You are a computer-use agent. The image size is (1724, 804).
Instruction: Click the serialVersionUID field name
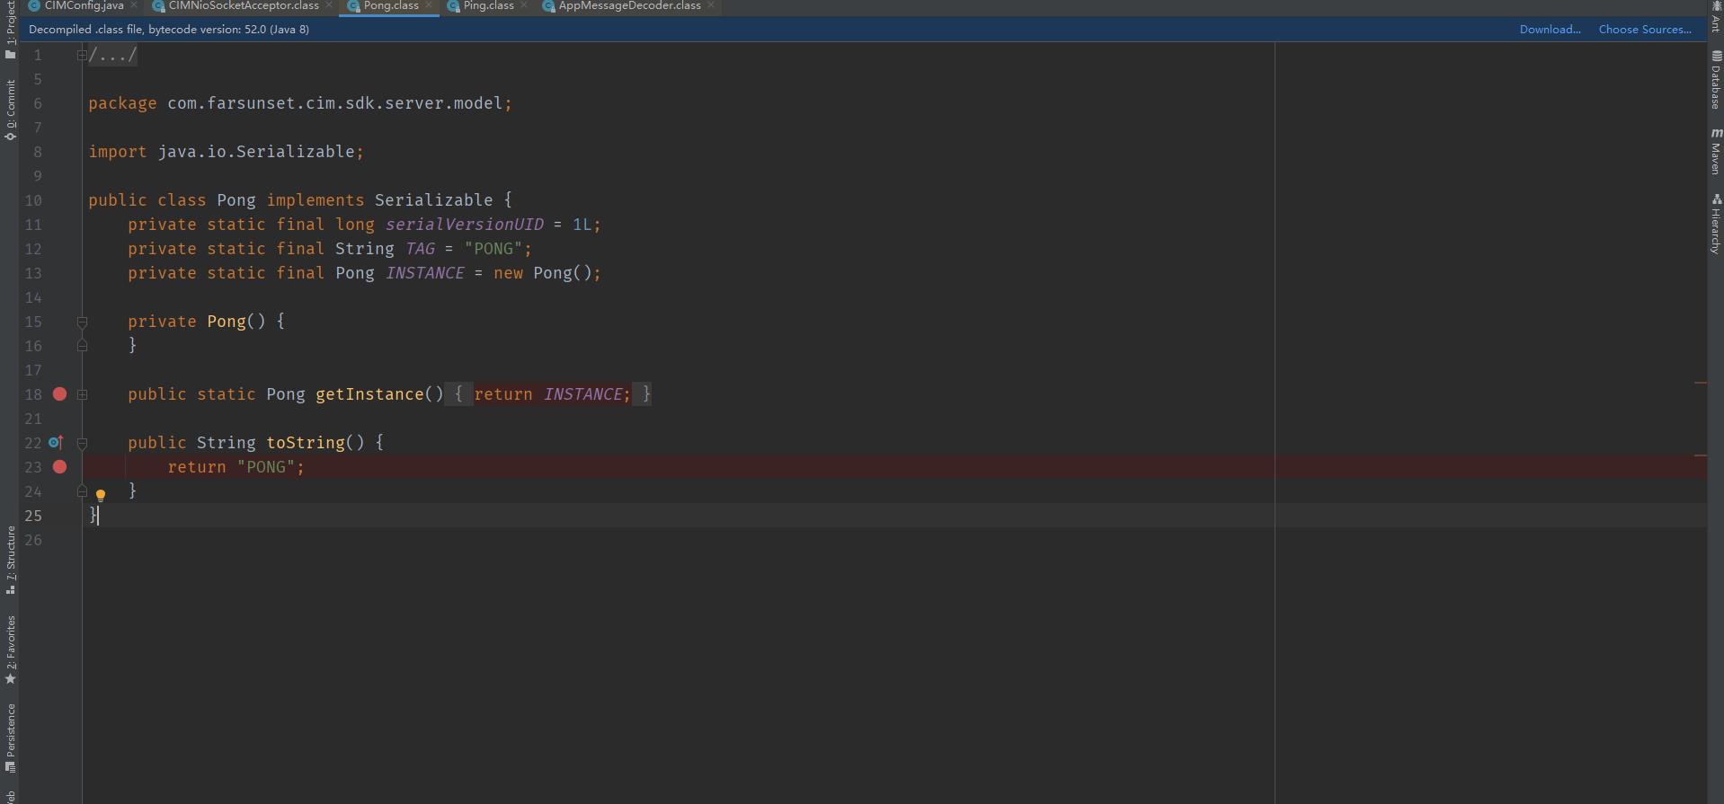(x=465, y=225)
